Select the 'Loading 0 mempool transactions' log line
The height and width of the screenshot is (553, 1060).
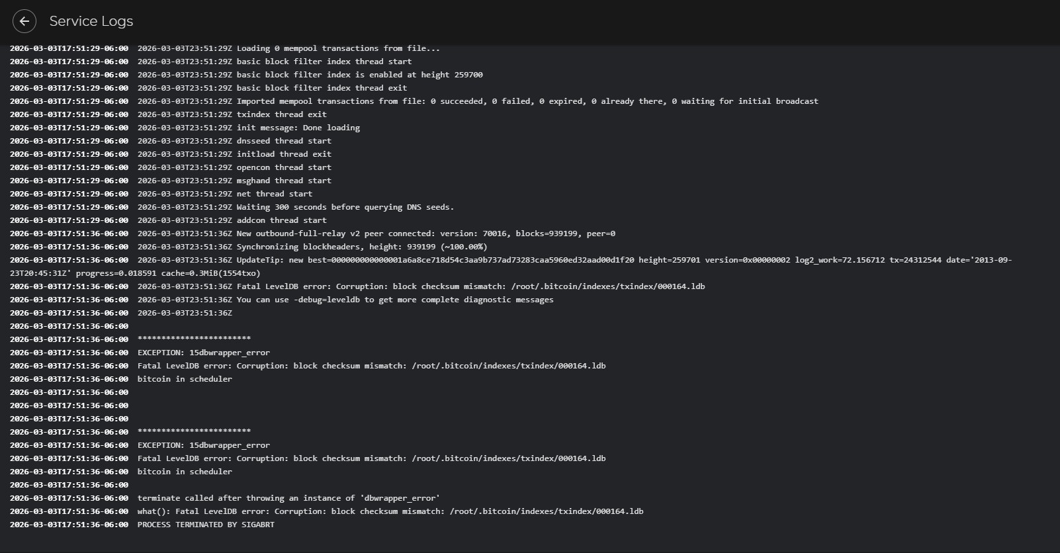[338, 48]
